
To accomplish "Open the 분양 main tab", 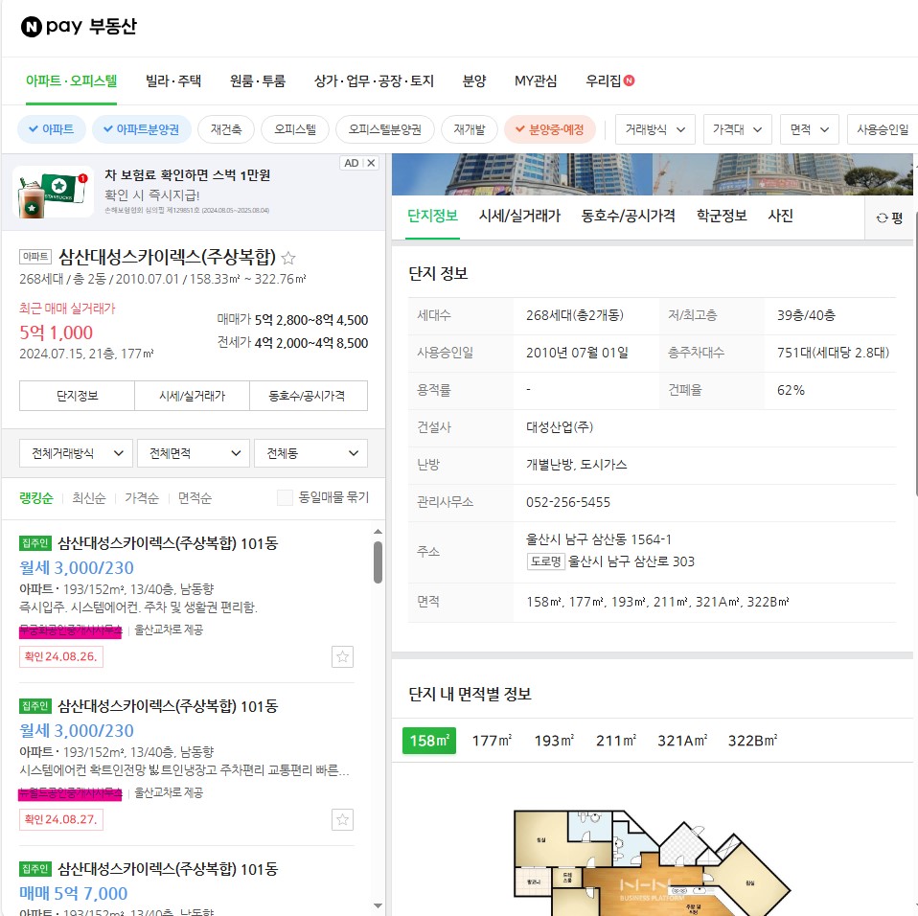I will 474,80.
